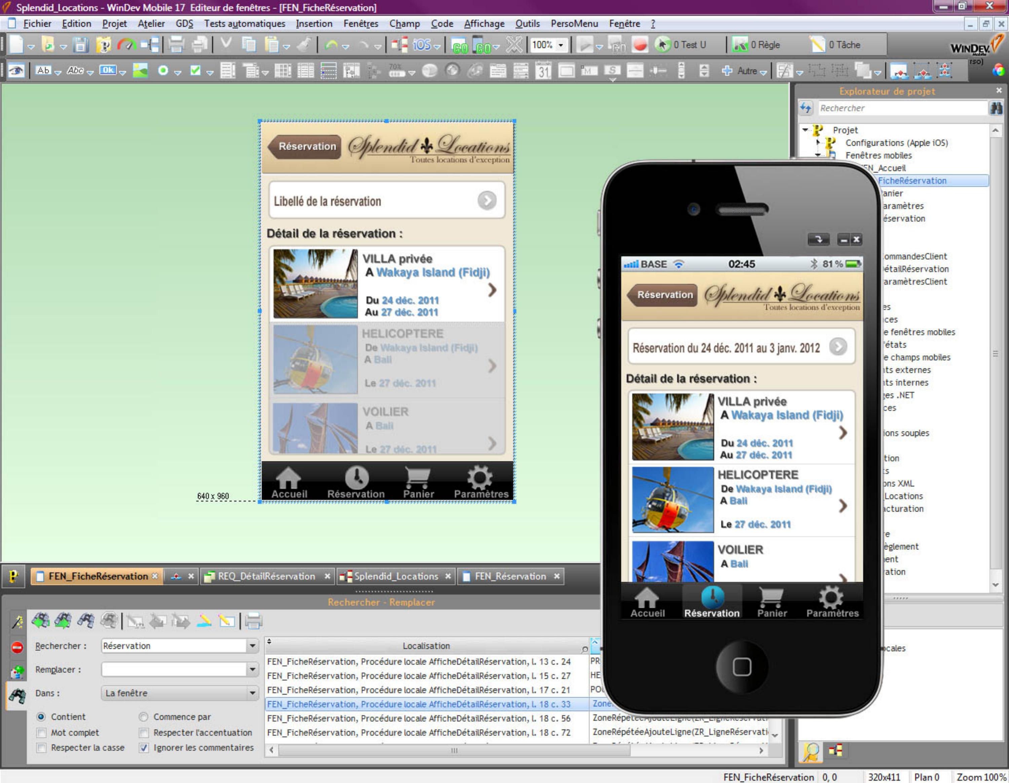
Task: Switch to the REQ_DétailRéservation tab
Action: tap(266, 576)
